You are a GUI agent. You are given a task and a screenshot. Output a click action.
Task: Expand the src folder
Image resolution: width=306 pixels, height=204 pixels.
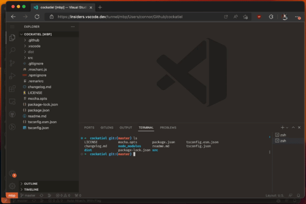tap(49, 58)
